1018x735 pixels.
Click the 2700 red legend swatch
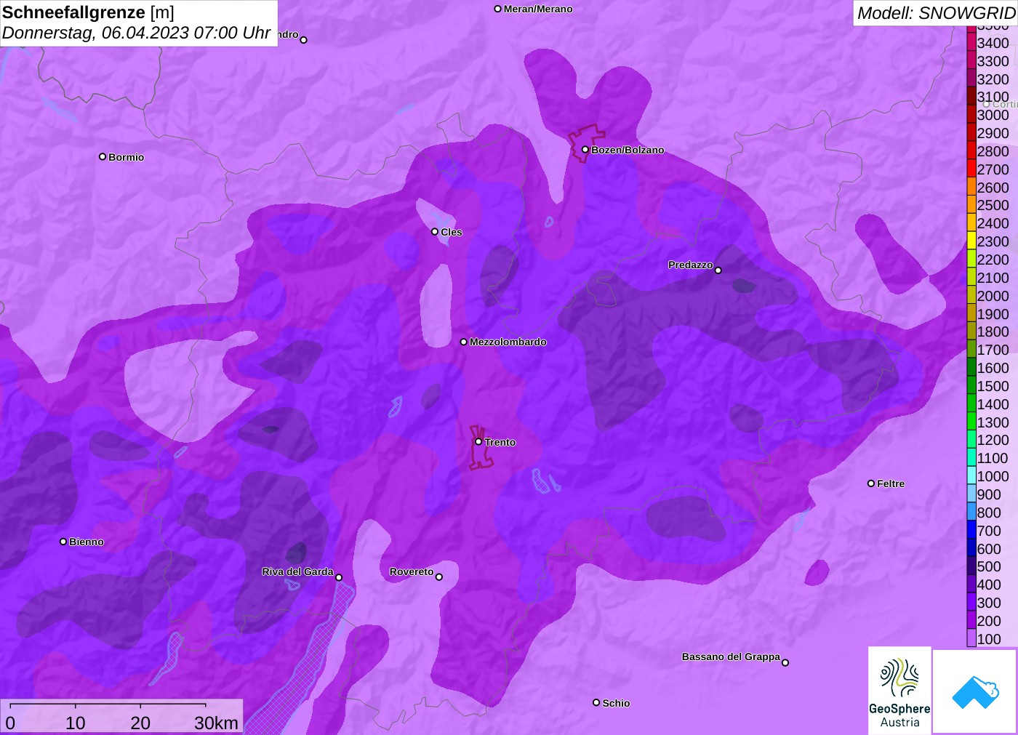[971, 169]
